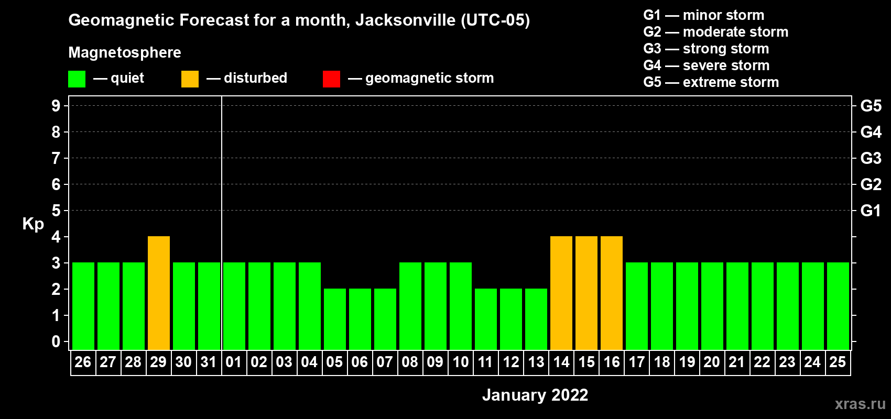Click the green bar for day 05
Screen dimensions: 891x419
(x=335, y=319)
